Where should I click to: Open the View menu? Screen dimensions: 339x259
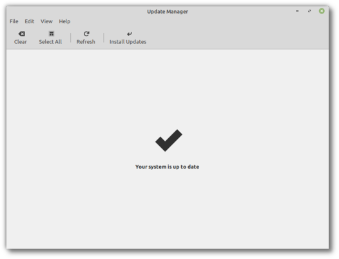pos(46,21)
